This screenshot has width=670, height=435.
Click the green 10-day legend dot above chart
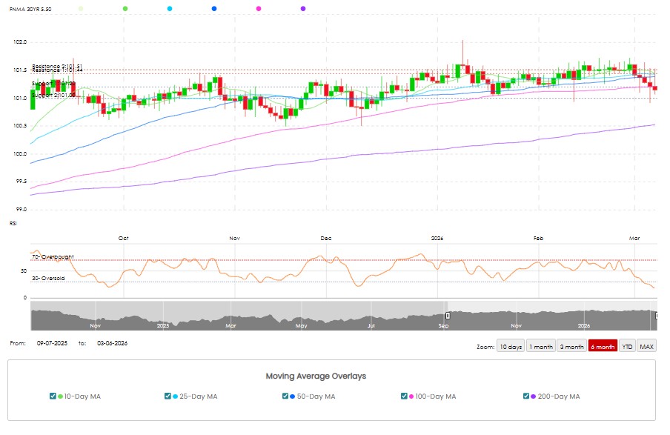click(x=125, y=8)
